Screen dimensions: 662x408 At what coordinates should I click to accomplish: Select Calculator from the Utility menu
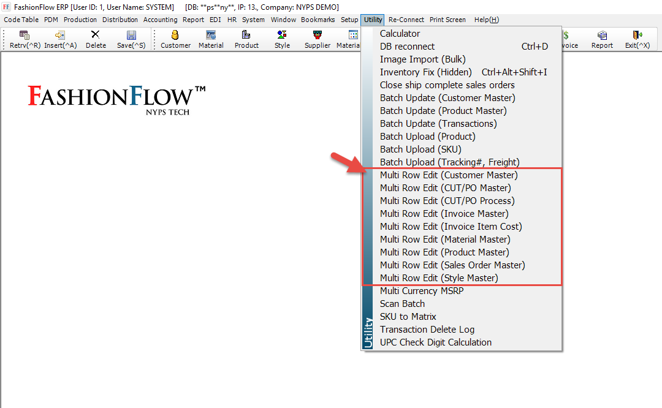(x=400, y=34)
